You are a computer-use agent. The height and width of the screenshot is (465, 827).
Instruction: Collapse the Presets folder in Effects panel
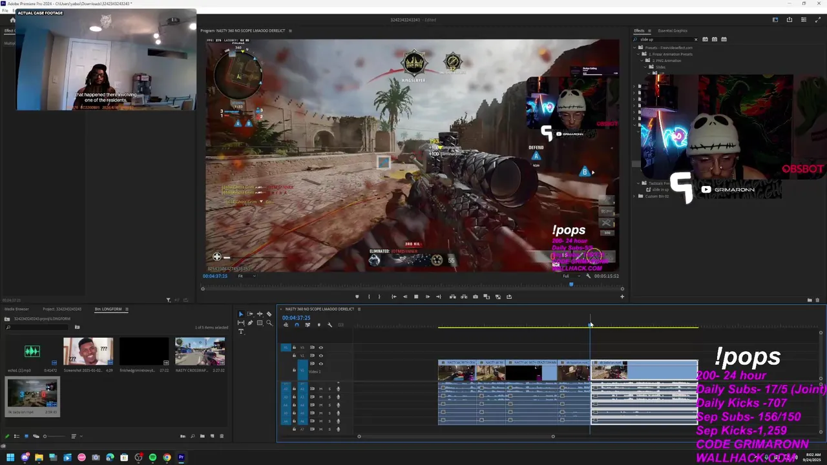(635, 47)
